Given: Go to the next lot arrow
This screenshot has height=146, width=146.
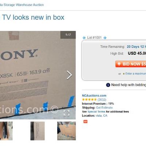Looking at the screenshot, I should click(x=105, y=38).
